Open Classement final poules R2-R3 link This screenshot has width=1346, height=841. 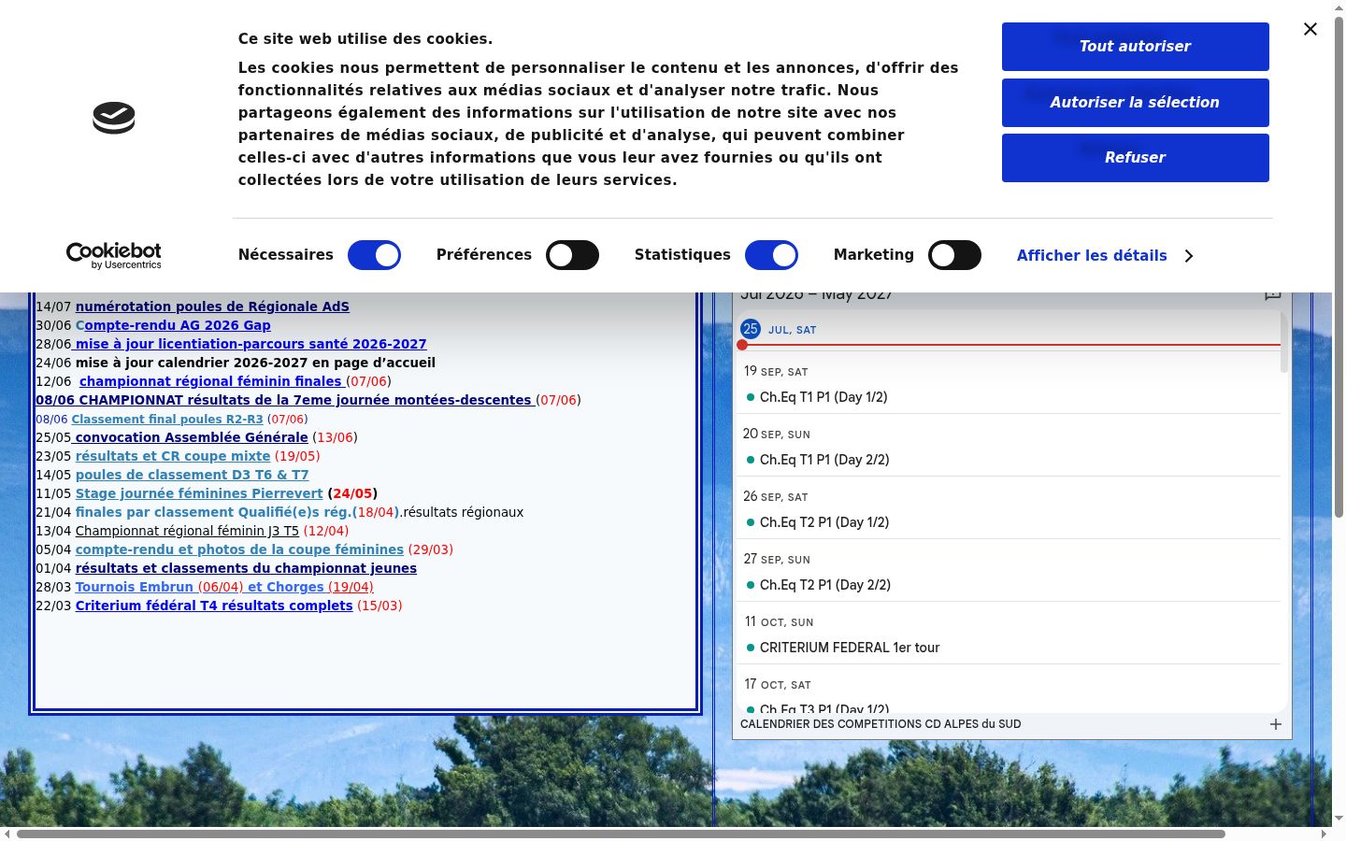tap(167, 420)
